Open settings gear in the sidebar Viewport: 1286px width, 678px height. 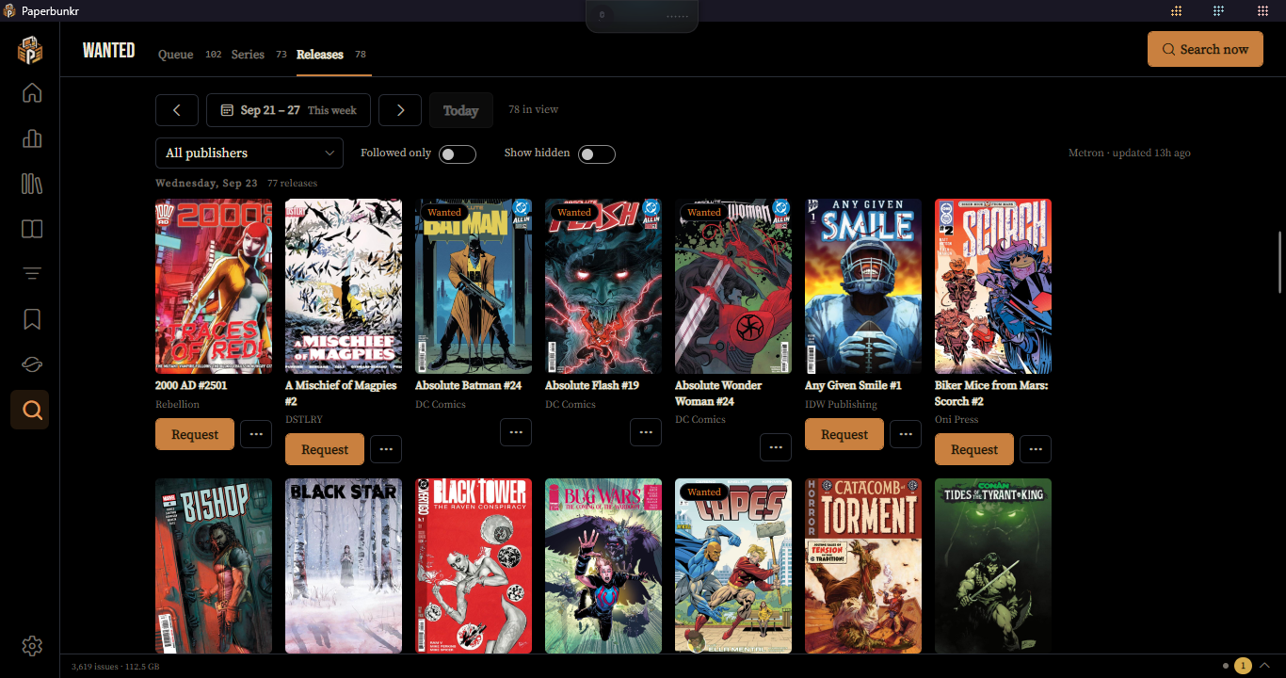click(32, 645)
